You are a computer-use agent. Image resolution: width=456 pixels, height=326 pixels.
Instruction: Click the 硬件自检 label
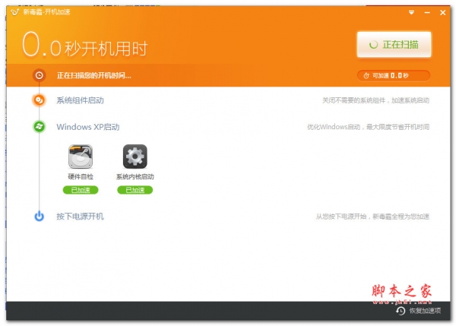(x=81, y=176)
